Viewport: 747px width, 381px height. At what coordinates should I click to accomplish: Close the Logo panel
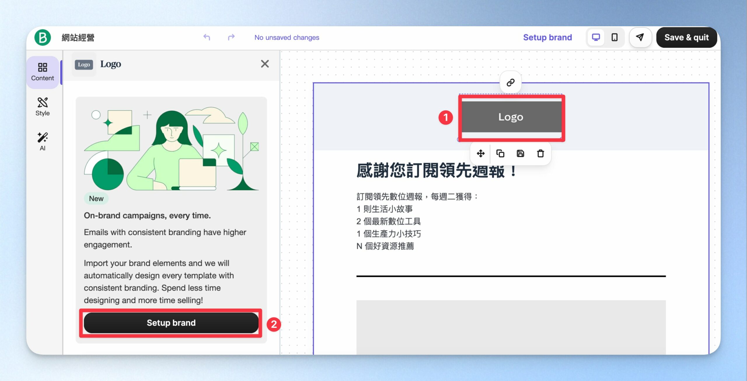pyautogui.click(x=265, y=64)
